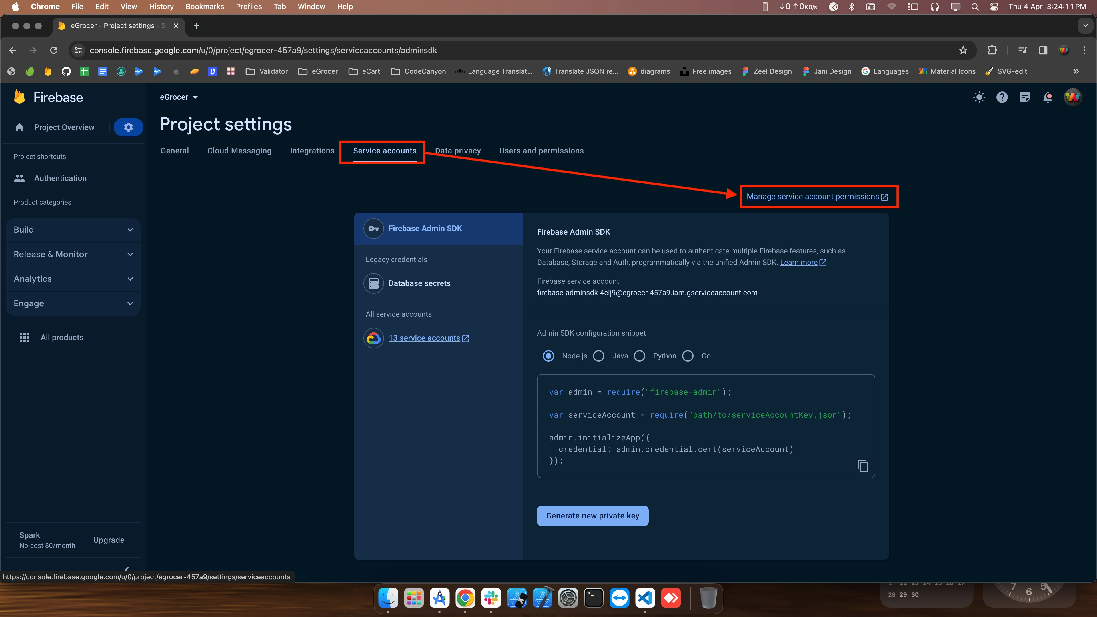Open notifications bell icon

tap(1048, 97)
